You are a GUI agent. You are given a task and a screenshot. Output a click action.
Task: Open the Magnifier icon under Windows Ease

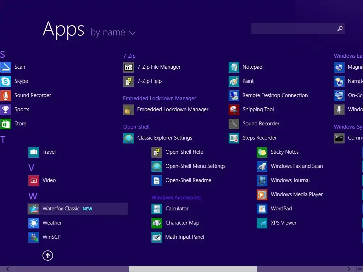(339, 67)
